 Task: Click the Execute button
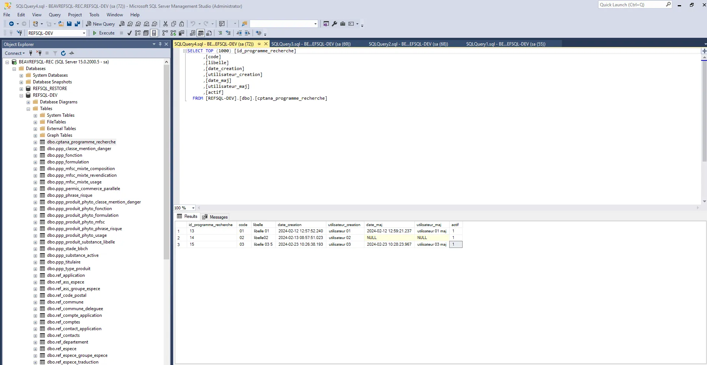click(103, 33)
